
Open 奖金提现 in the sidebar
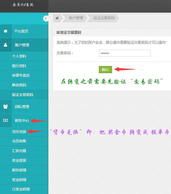pos(24,161)
